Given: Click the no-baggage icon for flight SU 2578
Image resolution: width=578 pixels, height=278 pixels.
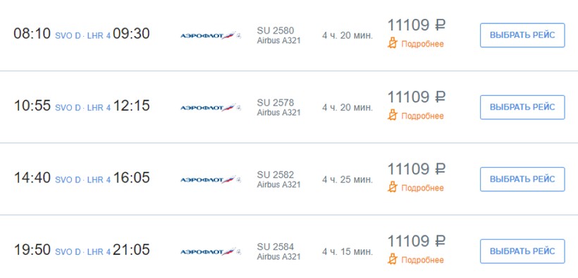Looking at the screenshot, I should pos(393,116).
